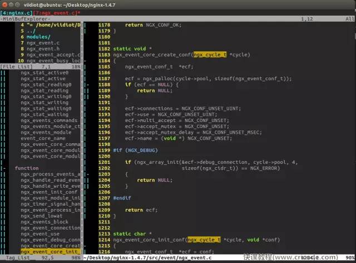Collapse the fold marker at line 1203

click(x=88, y=174)
